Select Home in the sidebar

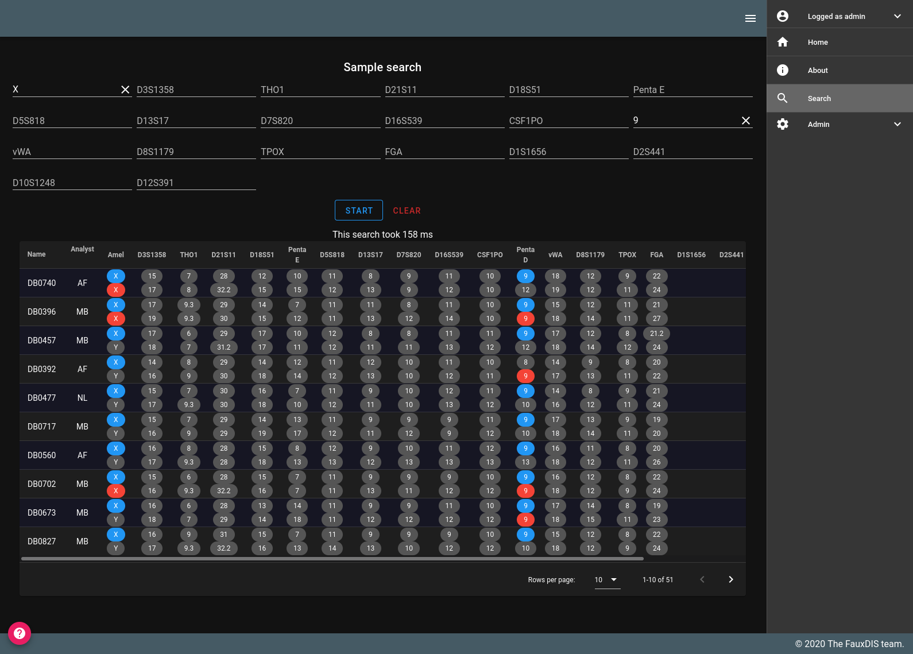tap(840, 42)
